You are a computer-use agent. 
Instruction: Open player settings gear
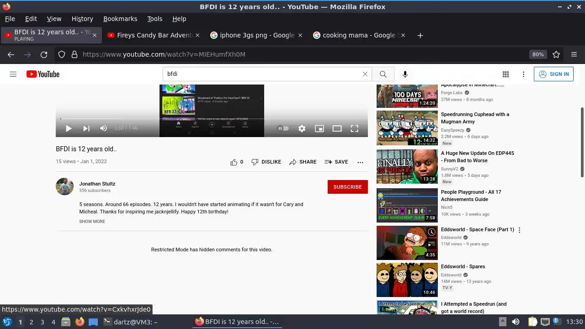[x=302, y=128]
